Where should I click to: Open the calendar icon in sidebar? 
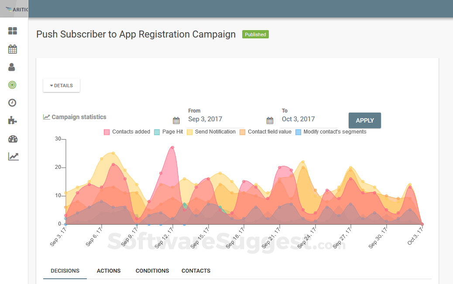point(13,49)
